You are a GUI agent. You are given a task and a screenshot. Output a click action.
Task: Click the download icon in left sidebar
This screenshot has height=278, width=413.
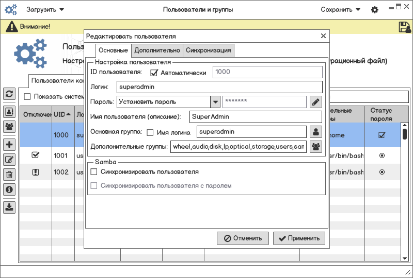[9, 207]
